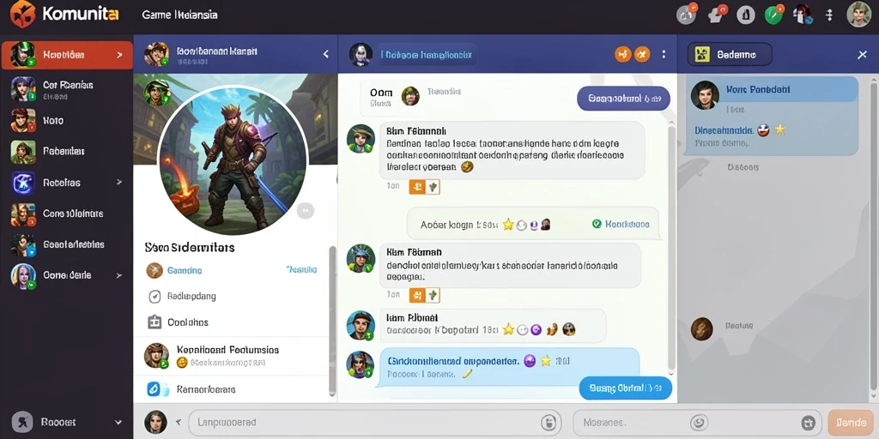Select the Rebentas sidebar entry
Screen dimensions: 879x439
[x=66, y=151]
